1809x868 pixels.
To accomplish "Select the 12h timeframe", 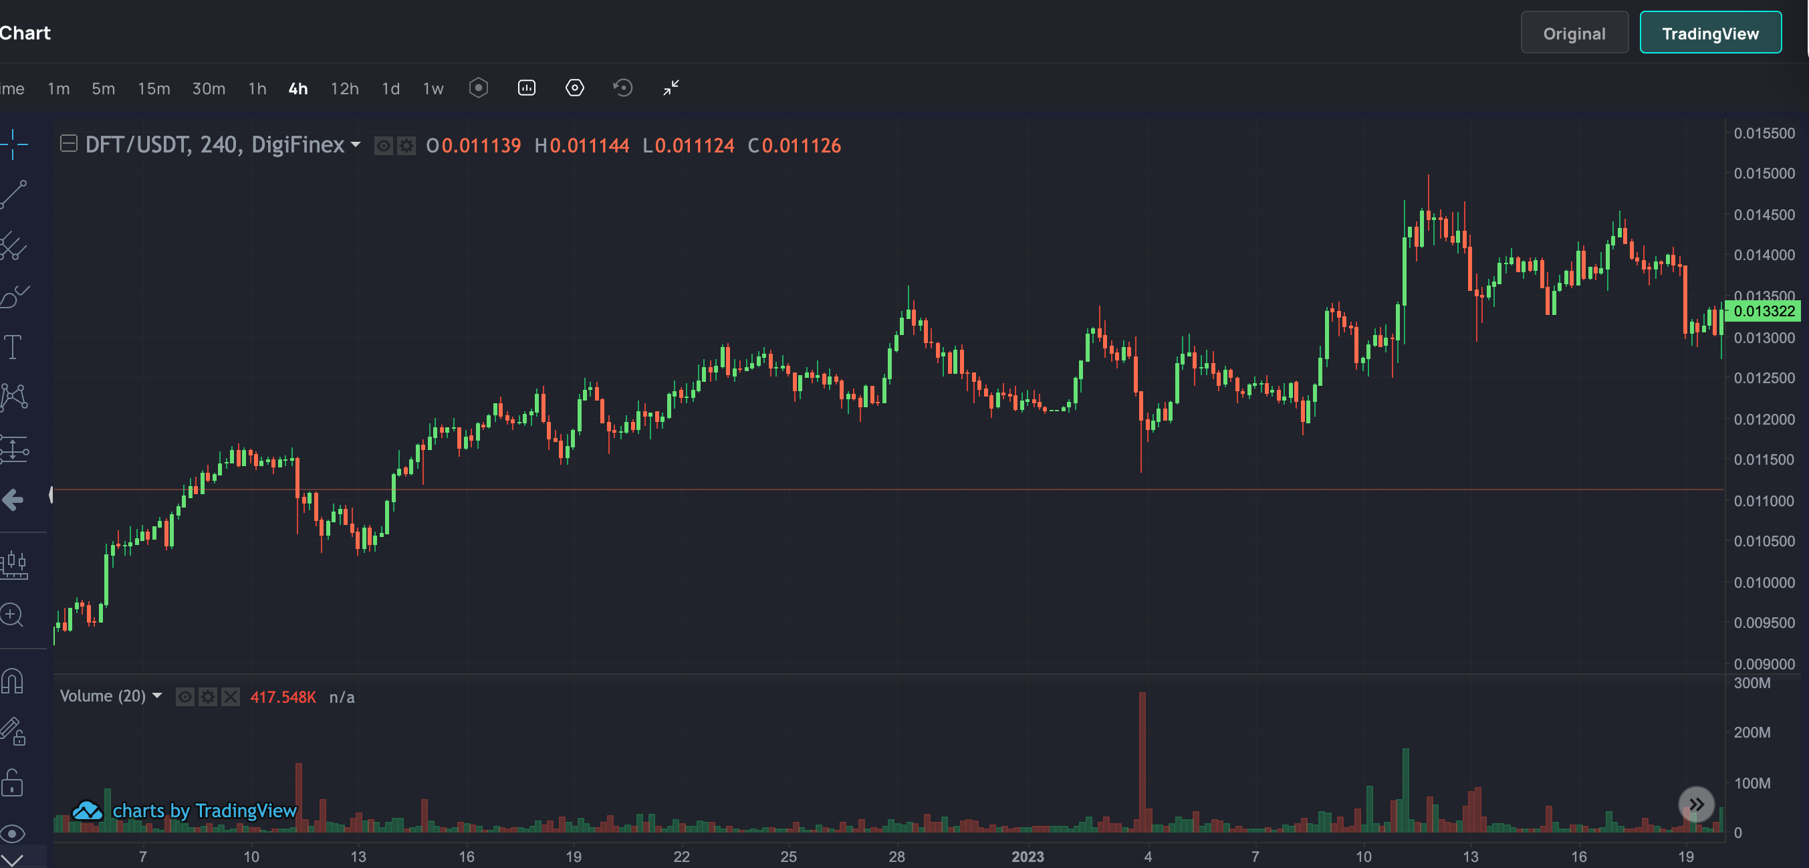I will click(345, 88).
